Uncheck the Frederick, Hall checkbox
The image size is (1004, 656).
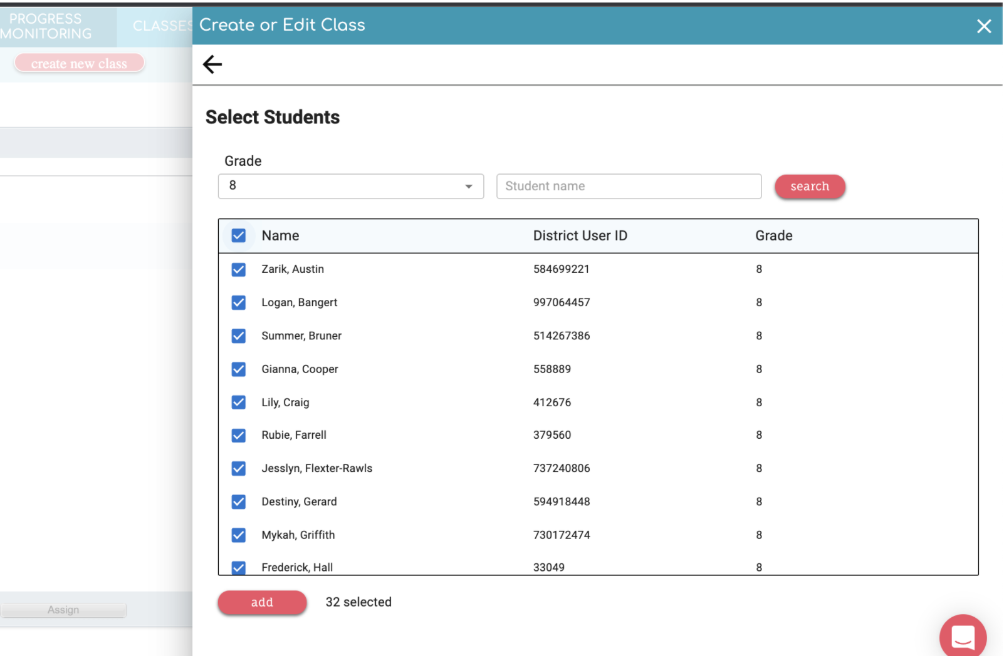pyautogui.click(x=239, y=567)
